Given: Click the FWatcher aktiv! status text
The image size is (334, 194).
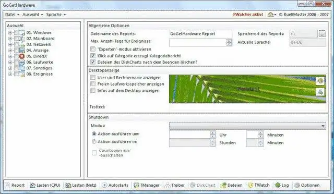Looking at the screenshot, I should (x=248, y=15).
